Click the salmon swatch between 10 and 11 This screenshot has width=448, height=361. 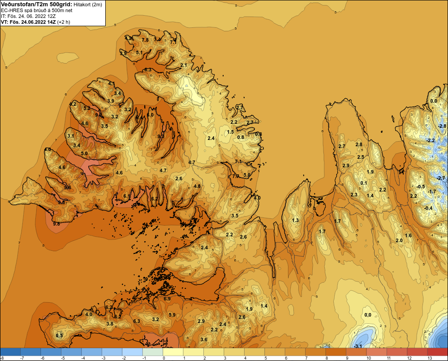click(377, 352)
